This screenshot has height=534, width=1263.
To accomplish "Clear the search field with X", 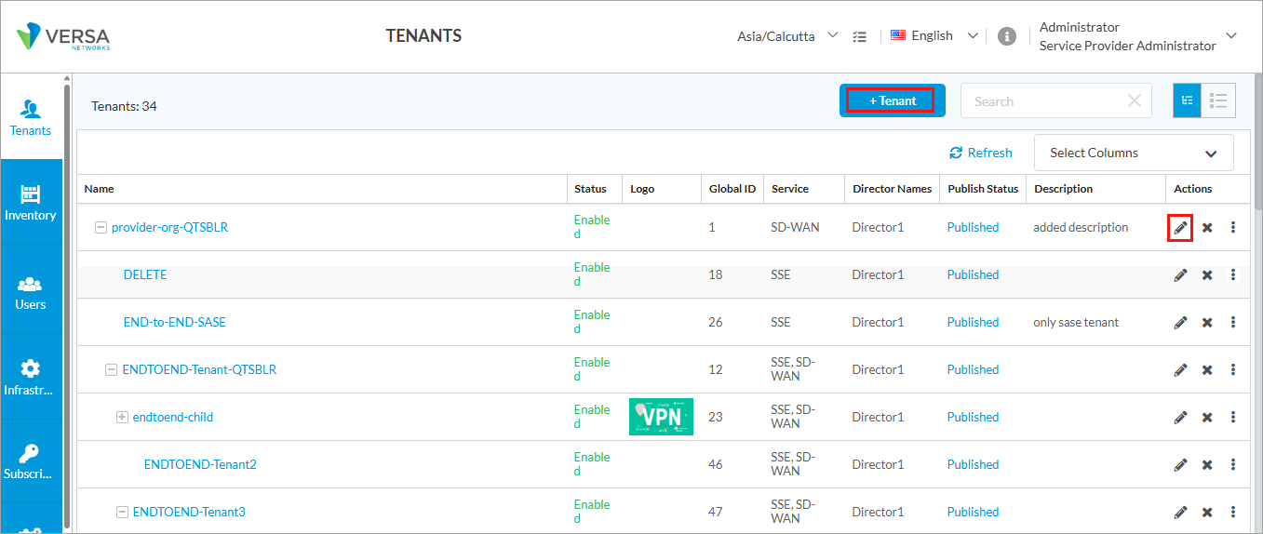I will pyautogui.click(x=1134, y=100).
